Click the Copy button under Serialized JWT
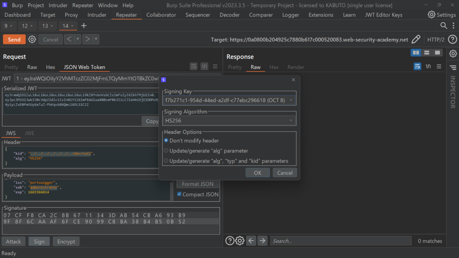Viewport: 459px width, 258px height. click(x=150, y=121)
